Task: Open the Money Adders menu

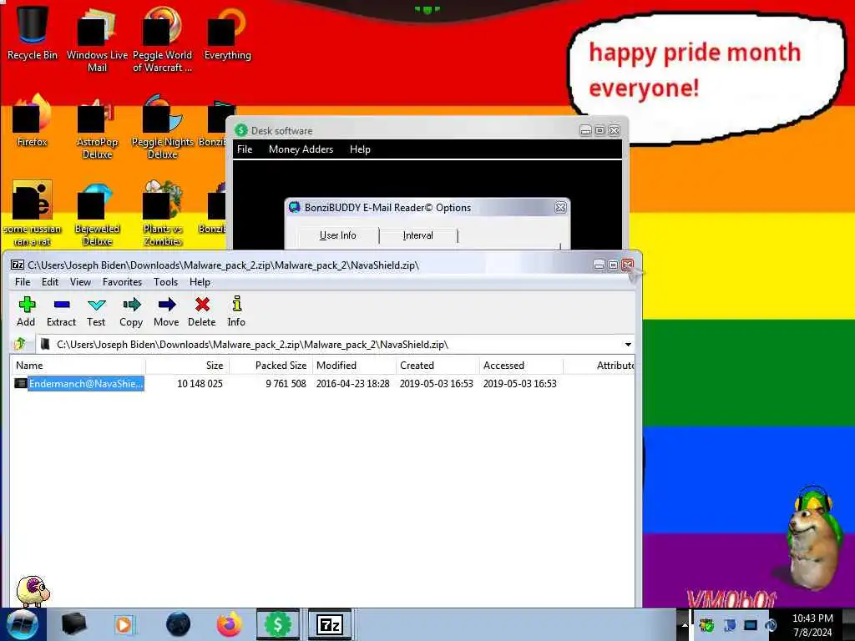Action: pyautogui.click(x=301, y=149)
